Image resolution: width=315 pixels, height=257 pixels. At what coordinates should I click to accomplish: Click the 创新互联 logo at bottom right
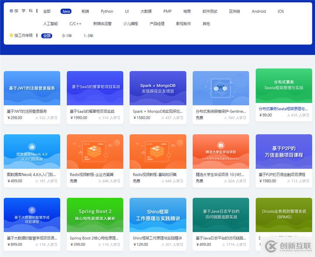[287, 246]
